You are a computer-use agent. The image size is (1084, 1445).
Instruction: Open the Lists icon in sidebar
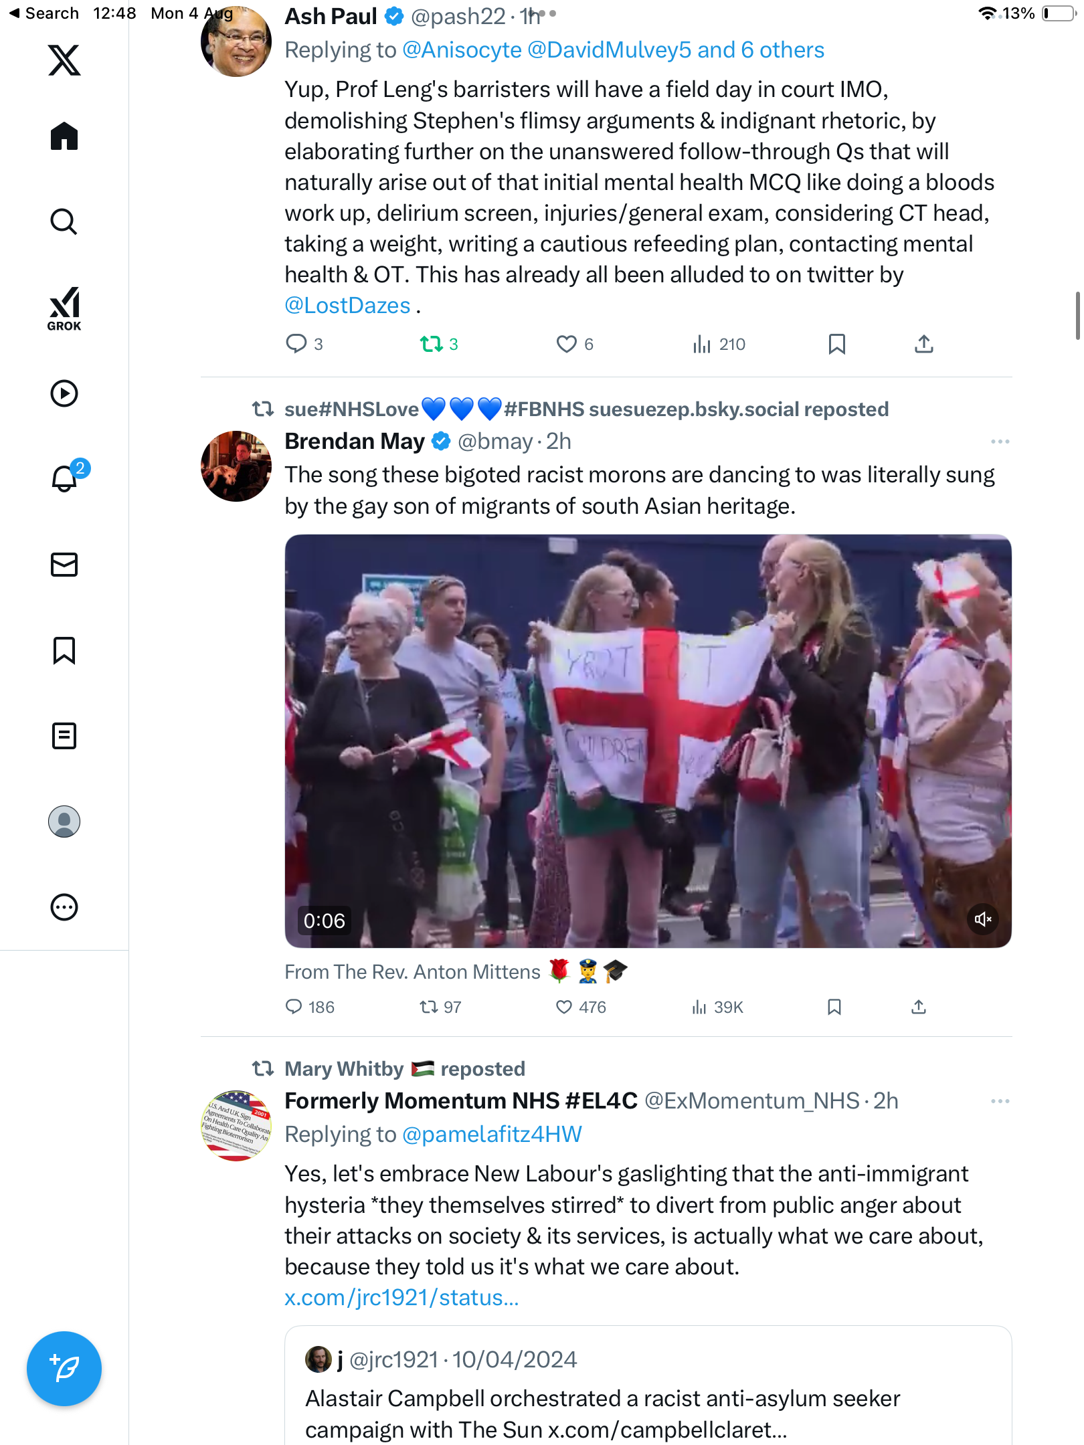click(64, 736)
